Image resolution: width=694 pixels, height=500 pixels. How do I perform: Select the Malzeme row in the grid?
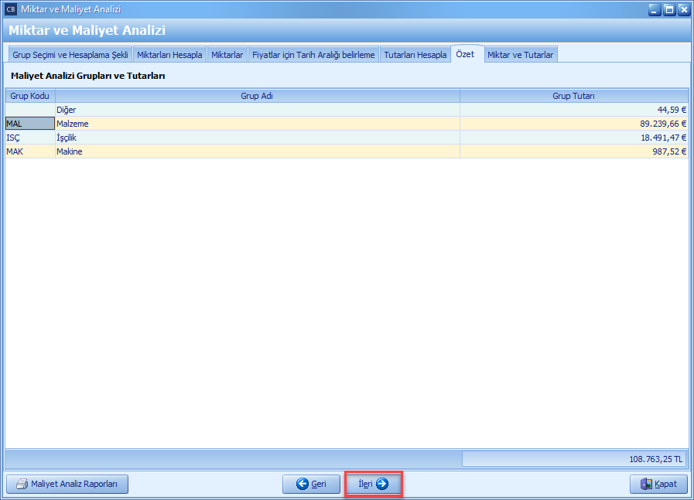tap(257, 124)
